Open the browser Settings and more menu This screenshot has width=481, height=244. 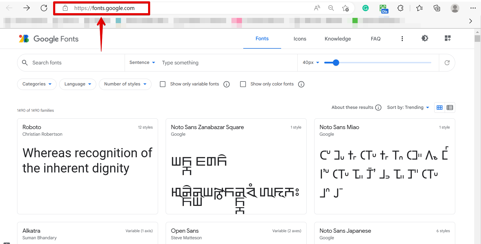click(x=473, y=8)
